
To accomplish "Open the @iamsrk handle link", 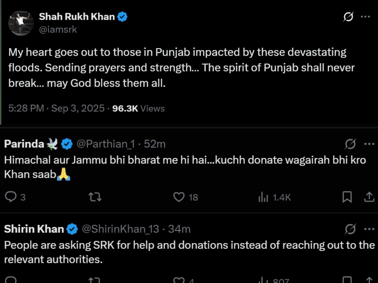I will pos(58,29).
